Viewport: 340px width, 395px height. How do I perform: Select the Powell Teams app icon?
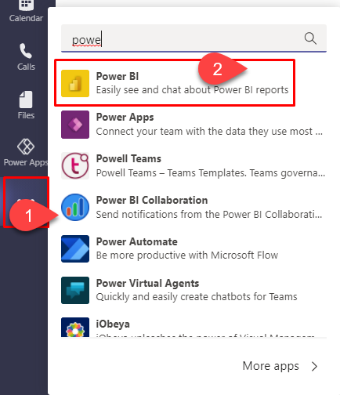click(75, 166)
